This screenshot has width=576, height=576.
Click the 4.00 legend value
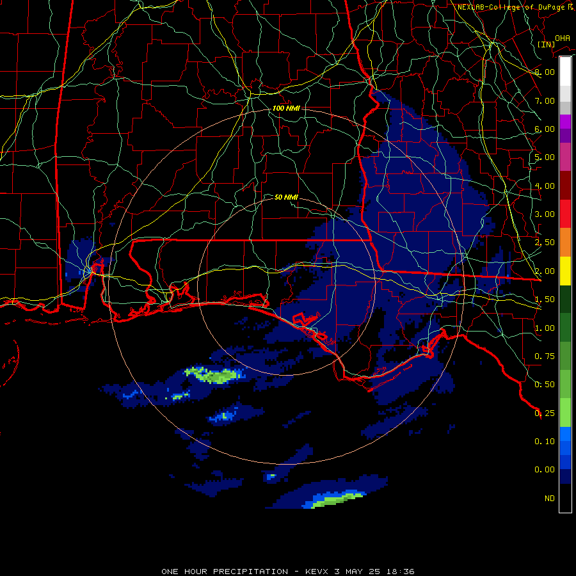click(x=545, y=186)
